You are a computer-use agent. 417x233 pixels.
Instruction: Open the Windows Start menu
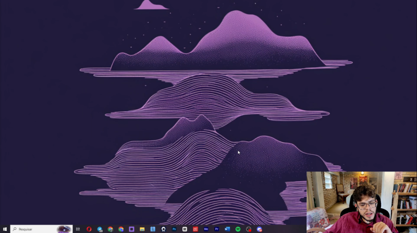coord(5,229)
